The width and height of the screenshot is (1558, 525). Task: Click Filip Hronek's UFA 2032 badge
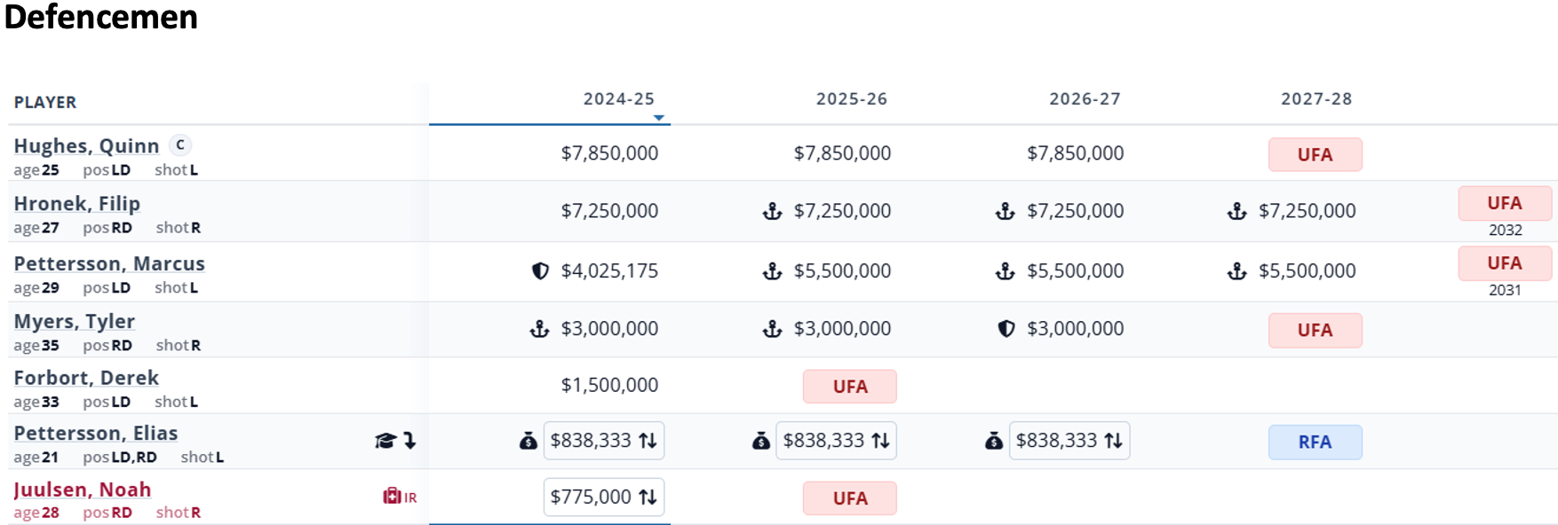point(1504,204)
